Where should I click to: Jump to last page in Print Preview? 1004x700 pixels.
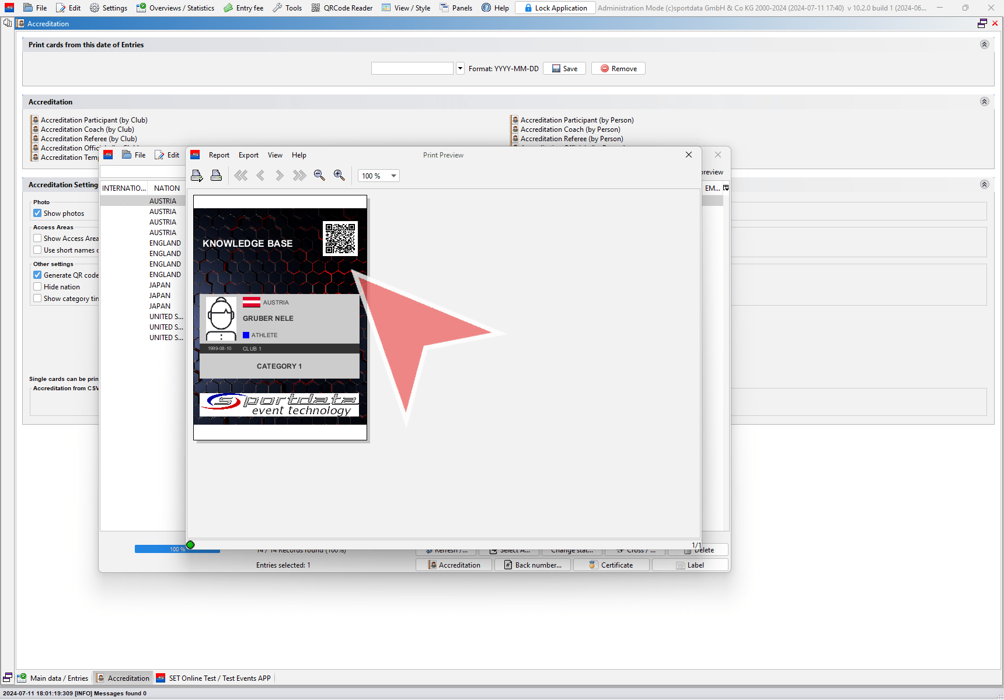coord(299,176)
